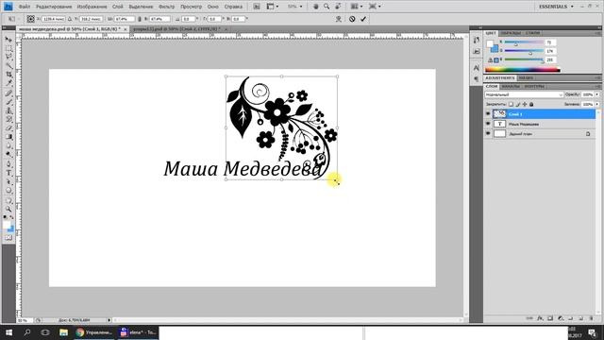Add layer style fx icon

(x=540, y=318)
